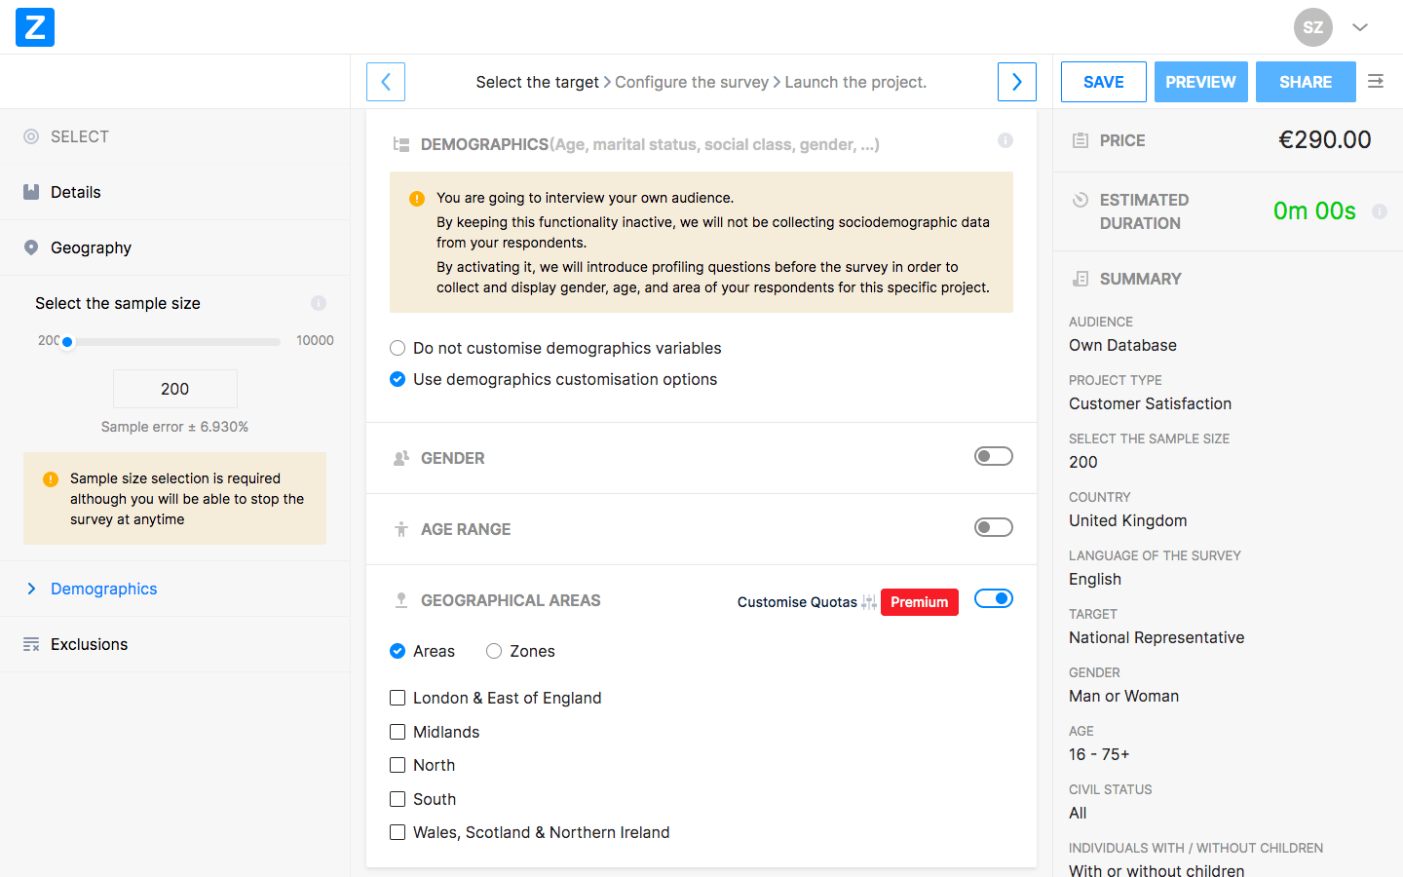Click the sample size input showing 200
Image resolution: width=1403 pixels, height=877 pixels.
point(174,388)
